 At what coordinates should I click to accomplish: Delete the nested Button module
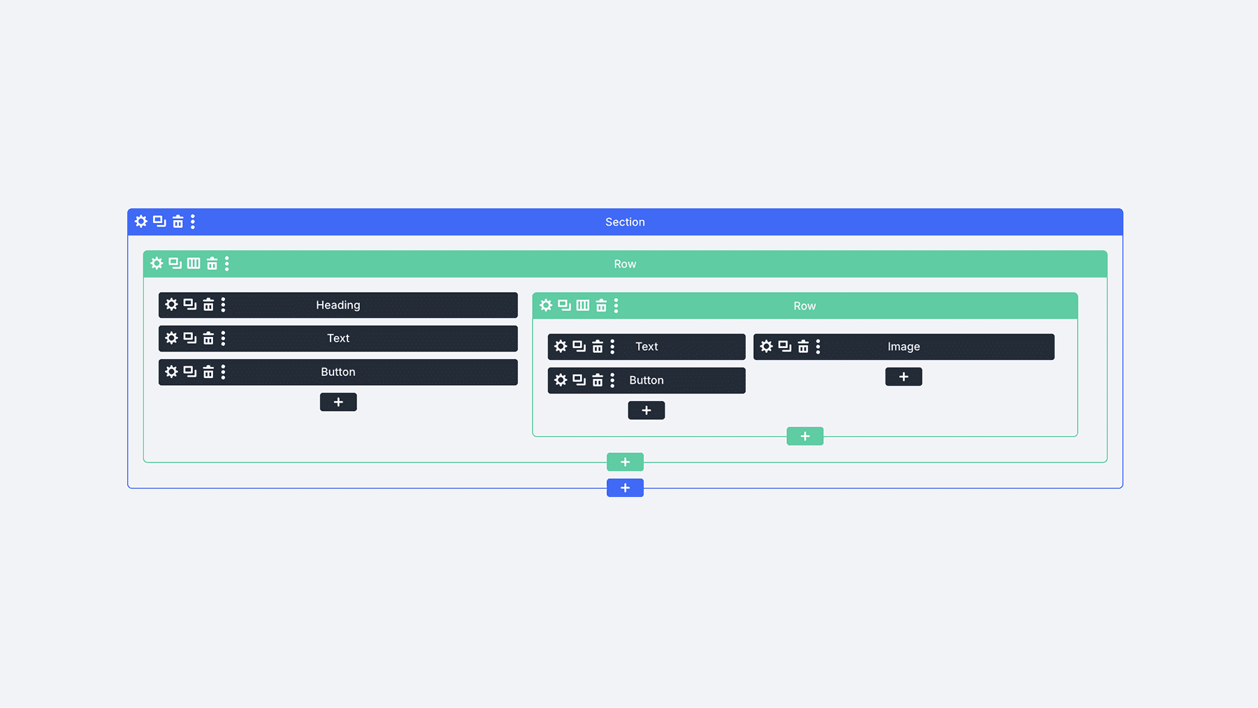click(x=598, y=380)
